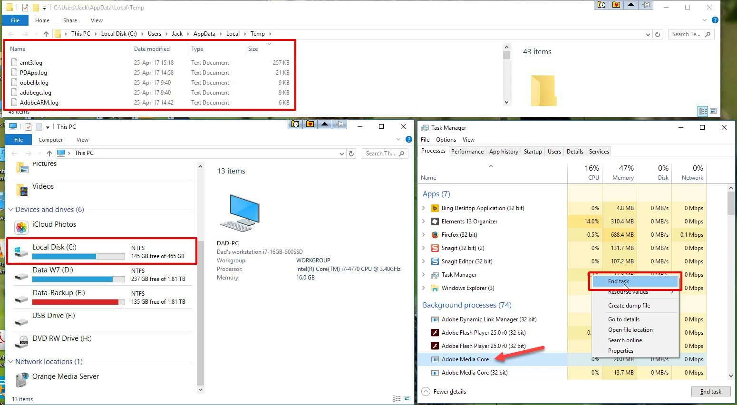The height and width of the screenshot is (405, 737).
Task: Click the AppData breadcrumb in address bar
Action: pos(204,34)
